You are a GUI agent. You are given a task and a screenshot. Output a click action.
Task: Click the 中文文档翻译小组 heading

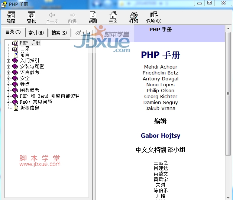point(161,150)
